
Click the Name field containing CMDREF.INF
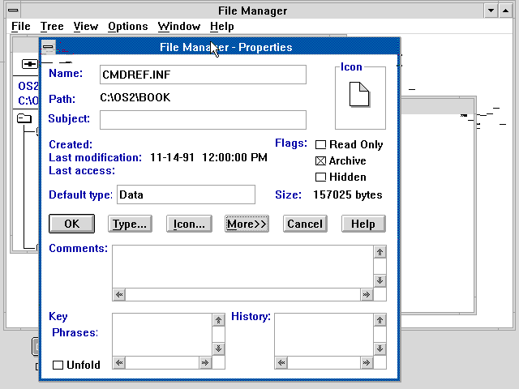tap(203, 75)
